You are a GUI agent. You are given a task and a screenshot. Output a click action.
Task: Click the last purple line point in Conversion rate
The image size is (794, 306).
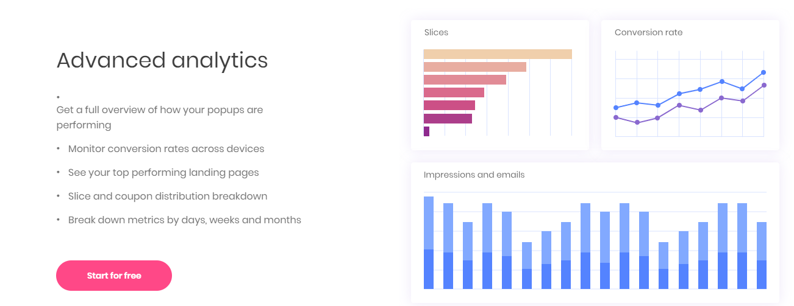point(764,85)
